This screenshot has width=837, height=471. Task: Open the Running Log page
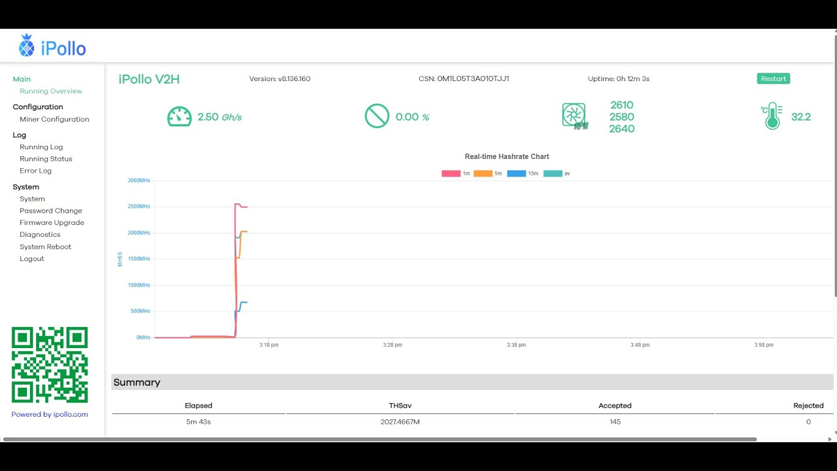[41, 147]
